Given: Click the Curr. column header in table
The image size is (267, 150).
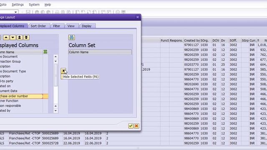Looking at the screenshot, I should [x=253, y=40].
